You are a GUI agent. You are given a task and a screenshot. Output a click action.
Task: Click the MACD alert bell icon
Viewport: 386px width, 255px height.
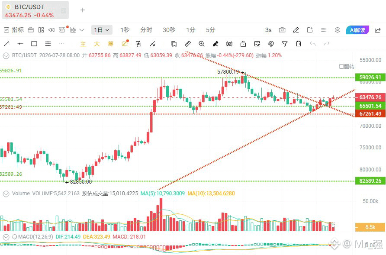(15, 237)
